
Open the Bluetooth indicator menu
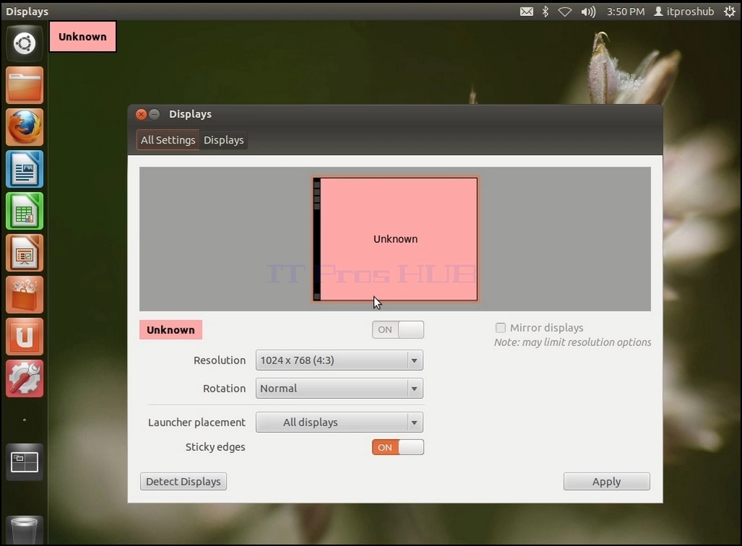coord(545,12)
